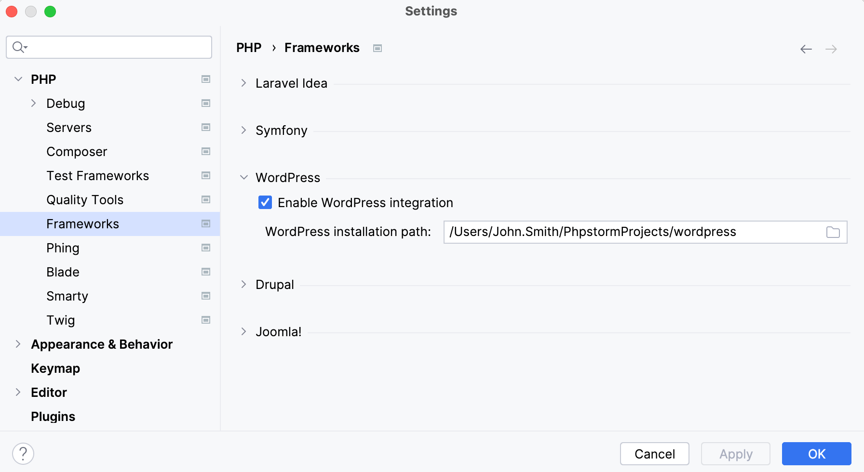864x472 pixels.
Task: Disable WordPress integration
Action: (265, 202)
